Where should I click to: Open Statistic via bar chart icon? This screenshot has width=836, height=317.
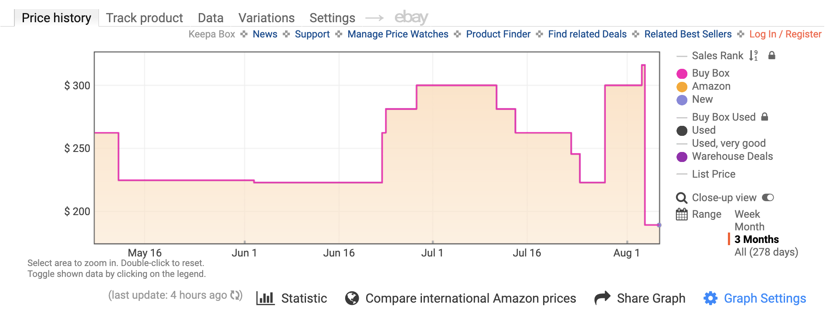coord(265,298)
